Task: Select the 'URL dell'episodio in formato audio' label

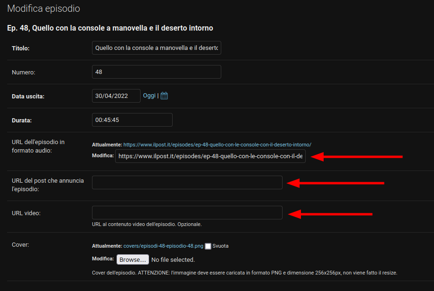Action: tap(38, 146)
